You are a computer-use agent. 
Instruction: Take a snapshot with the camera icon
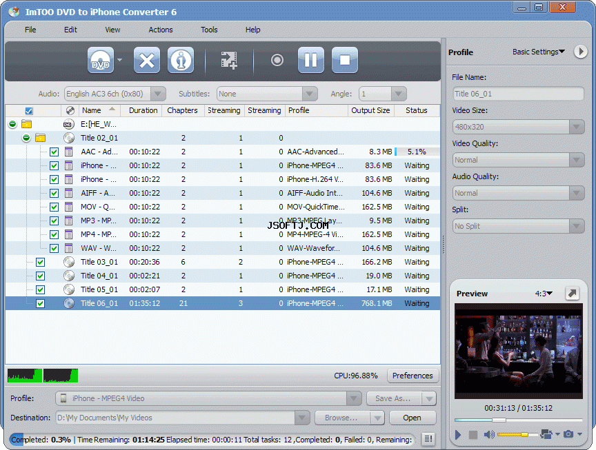tap(568, 434)
